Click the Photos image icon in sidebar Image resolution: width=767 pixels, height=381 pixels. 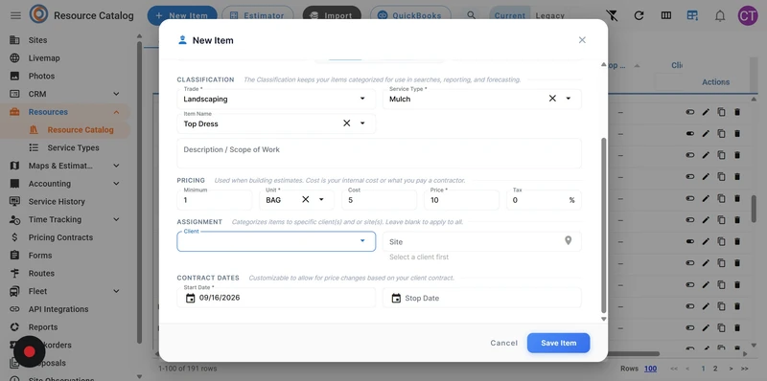coord(14,77)
